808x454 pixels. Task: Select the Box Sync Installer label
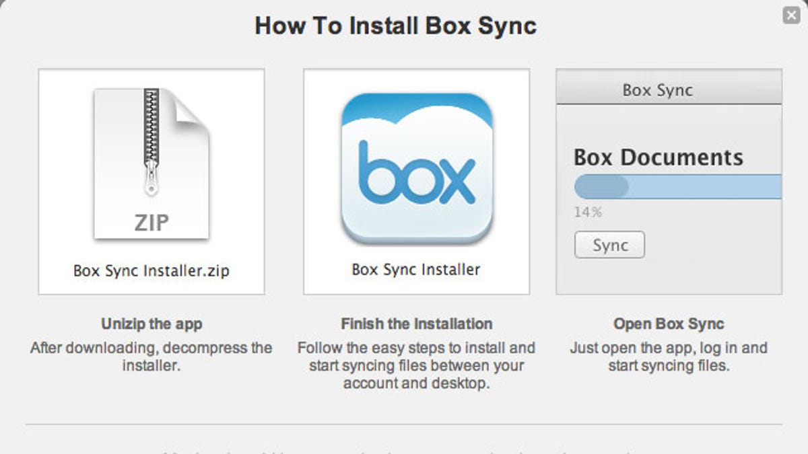416,270
